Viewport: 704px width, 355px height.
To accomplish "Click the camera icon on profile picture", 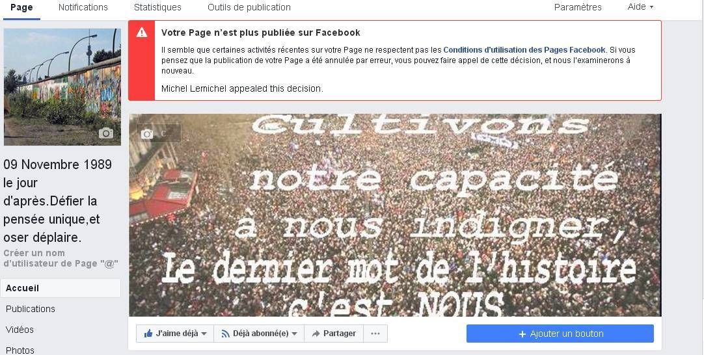I will tap(106, 133).
